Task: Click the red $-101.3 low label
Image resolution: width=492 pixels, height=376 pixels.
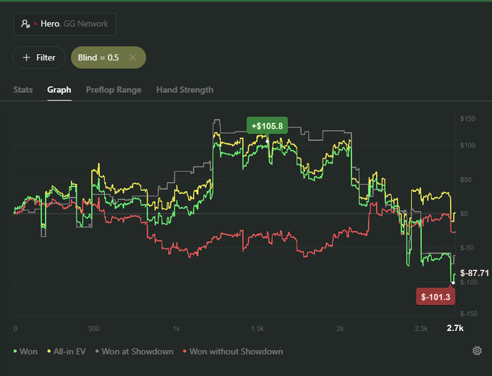Action: point(436,297)
